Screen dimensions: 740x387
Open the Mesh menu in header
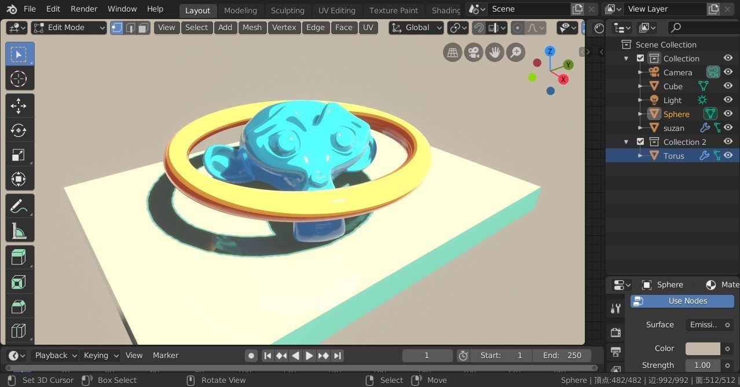click(x=252, y=28)
